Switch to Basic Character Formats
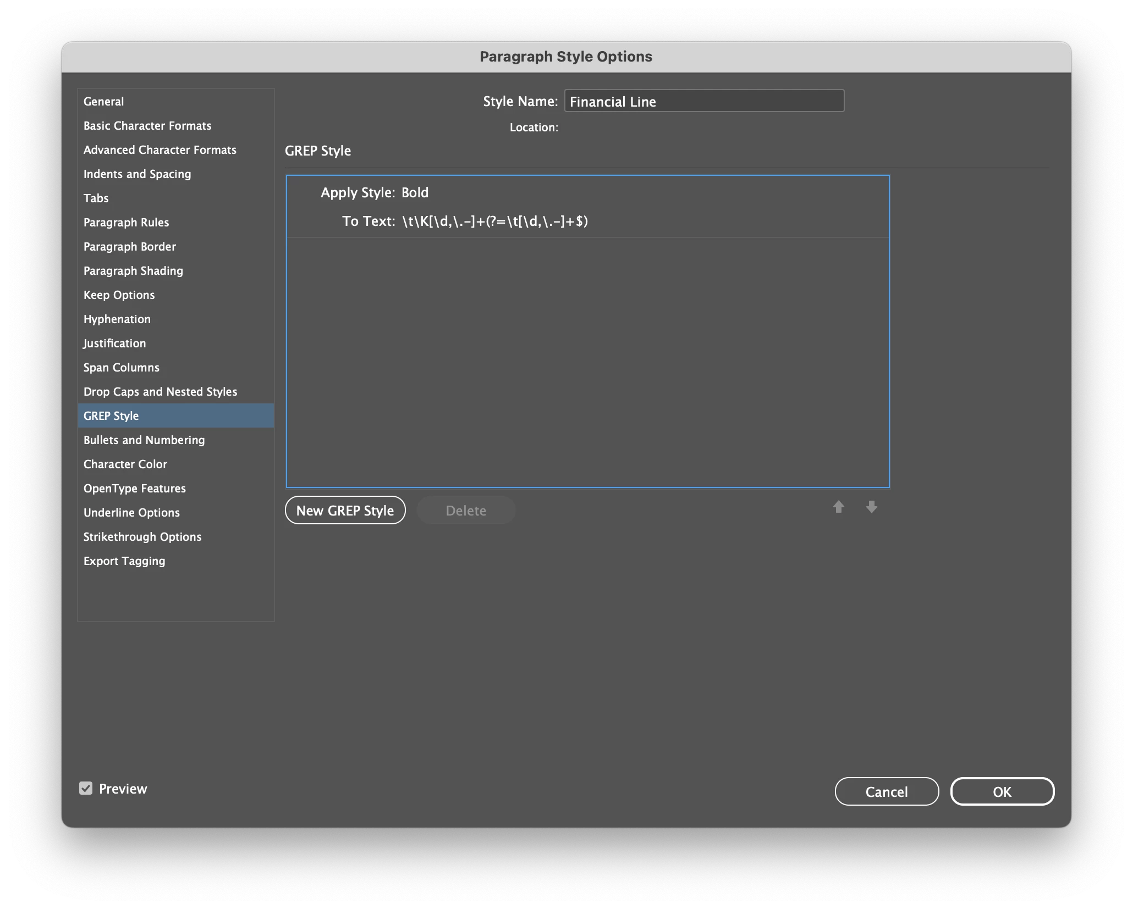1133x909 pixels. point(147,126)
